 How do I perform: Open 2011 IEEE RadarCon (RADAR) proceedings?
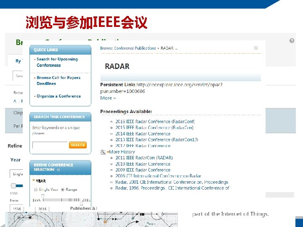pyautogui.click(x=144, y=158)
